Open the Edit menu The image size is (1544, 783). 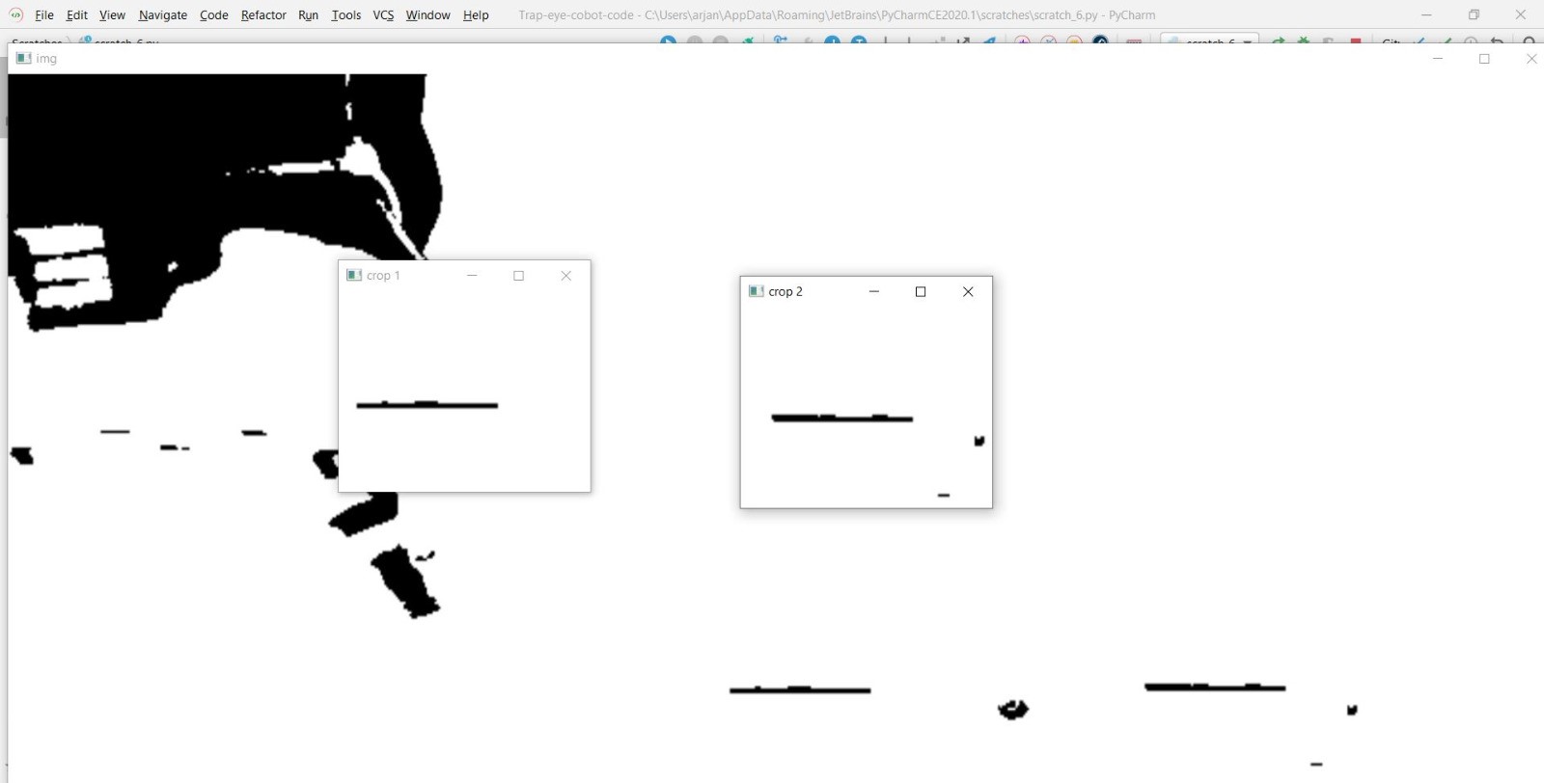pos(77,15)
